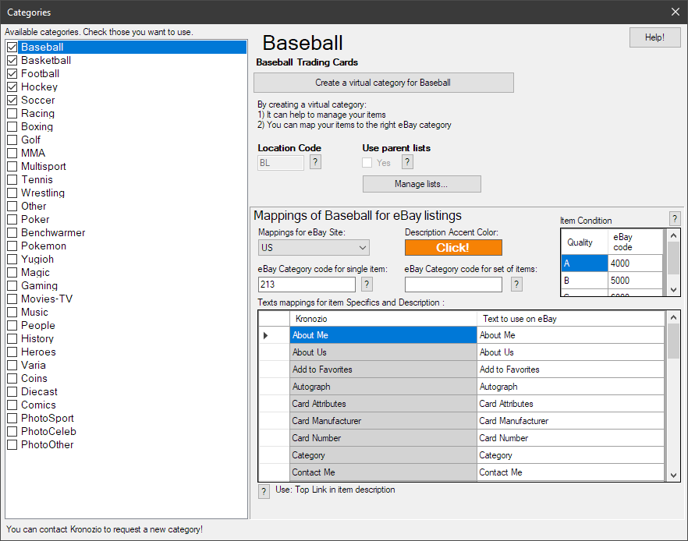This screenshot has height=541, width=688.
Task: Pick the Description Accent Color via Click!
Action: [453, 248]
